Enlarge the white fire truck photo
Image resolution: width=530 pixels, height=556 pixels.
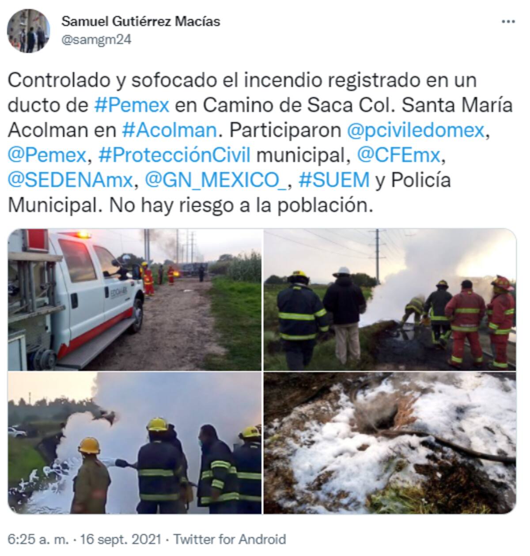coord(135,299)
